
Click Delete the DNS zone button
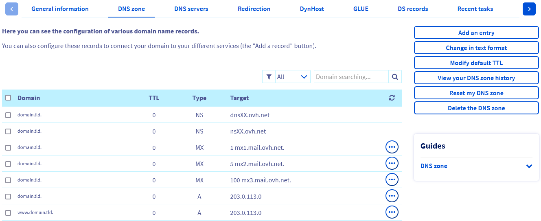pos(476,108)
